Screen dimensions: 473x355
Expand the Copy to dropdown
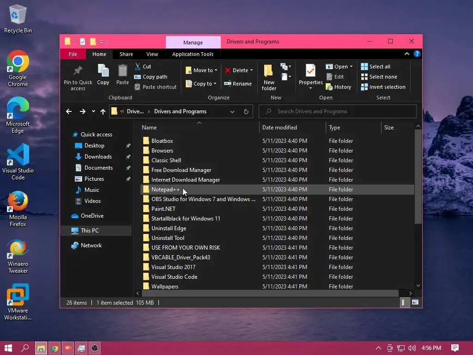(x=215, y=84)
